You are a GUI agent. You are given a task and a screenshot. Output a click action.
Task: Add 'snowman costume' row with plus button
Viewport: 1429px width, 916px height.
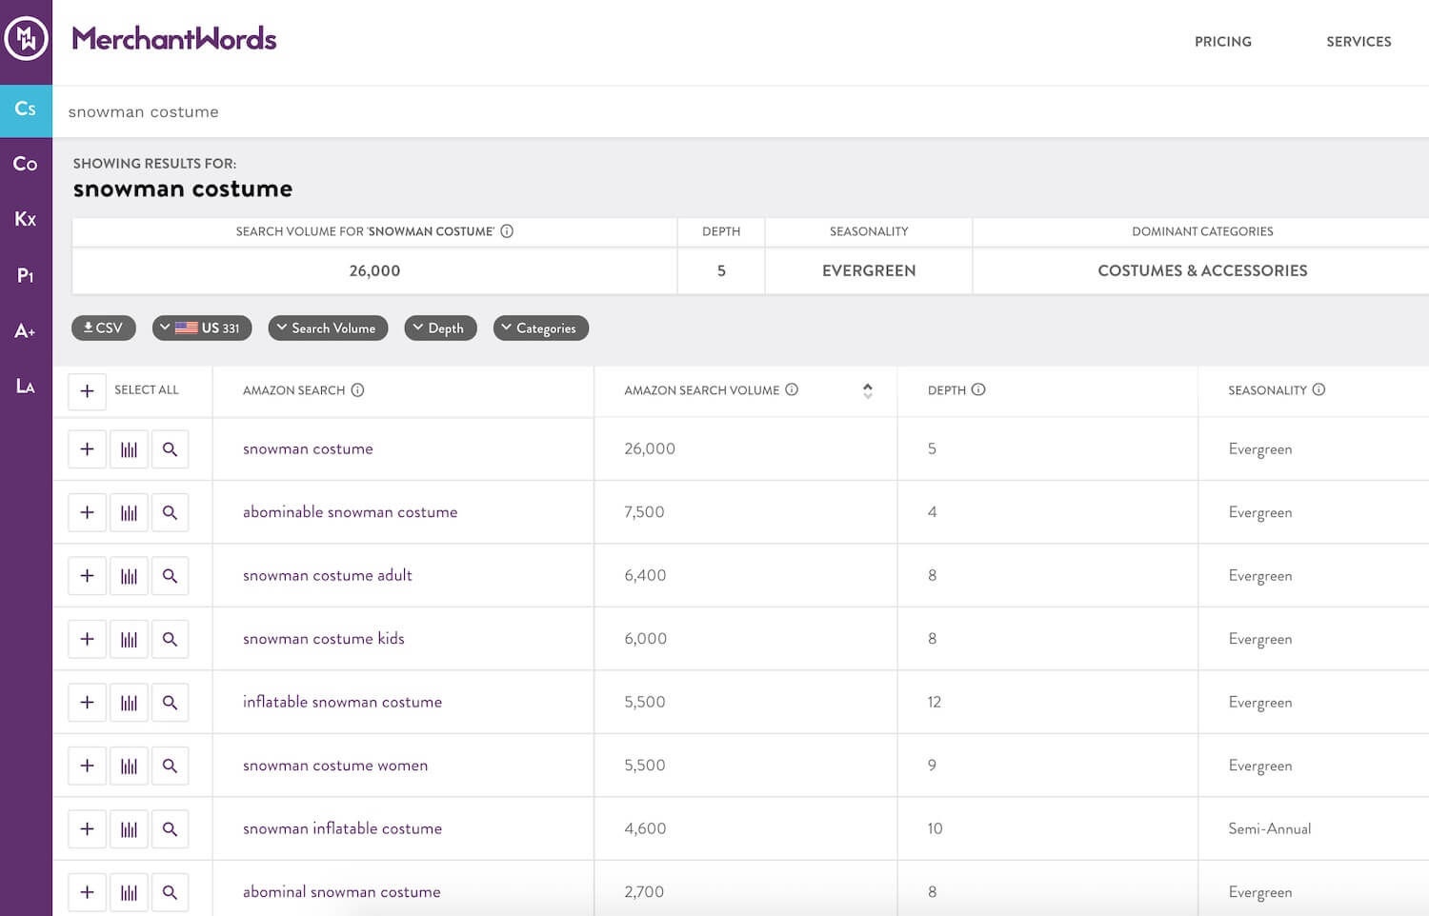[x=87, y=449]
